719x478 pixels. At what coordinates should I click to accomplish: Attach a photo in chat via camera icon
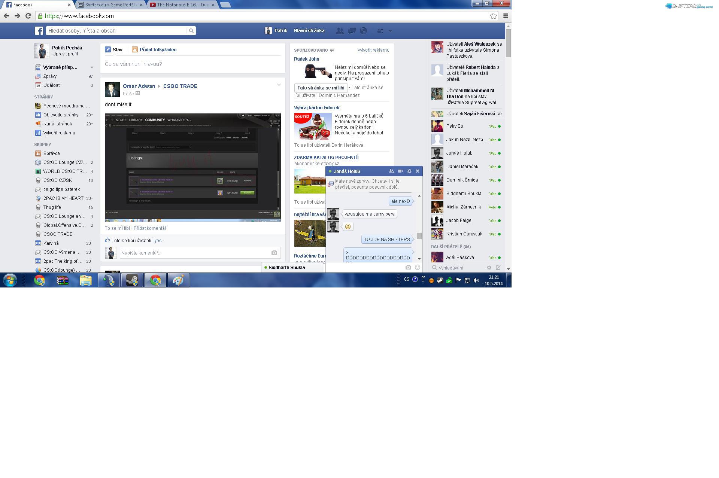(408, 267)
